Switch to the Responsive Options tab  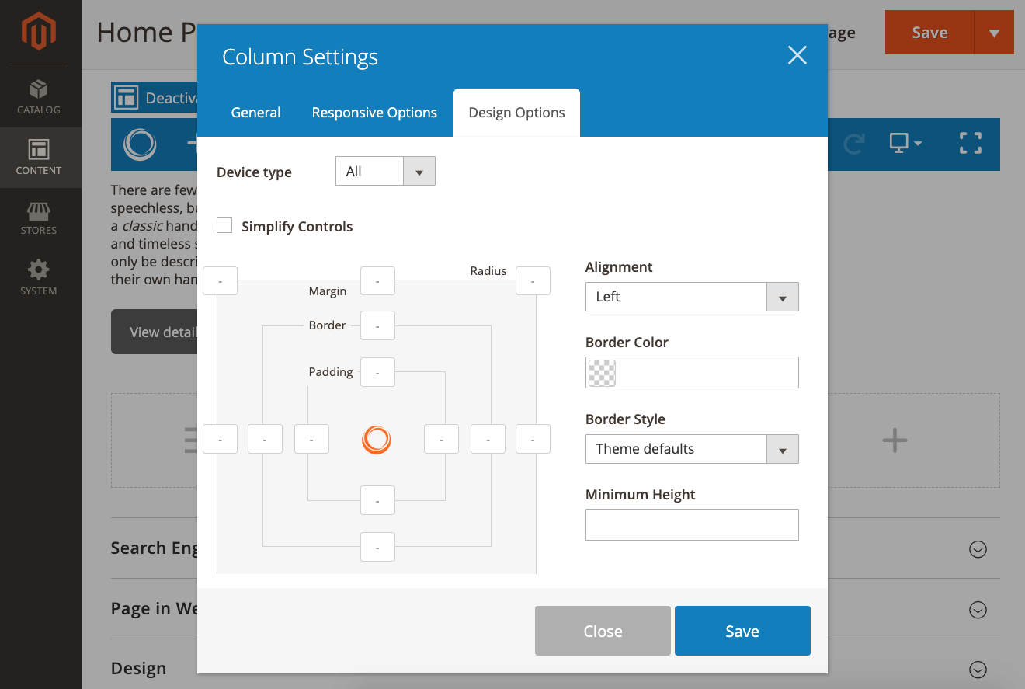(x=374, y=112)
